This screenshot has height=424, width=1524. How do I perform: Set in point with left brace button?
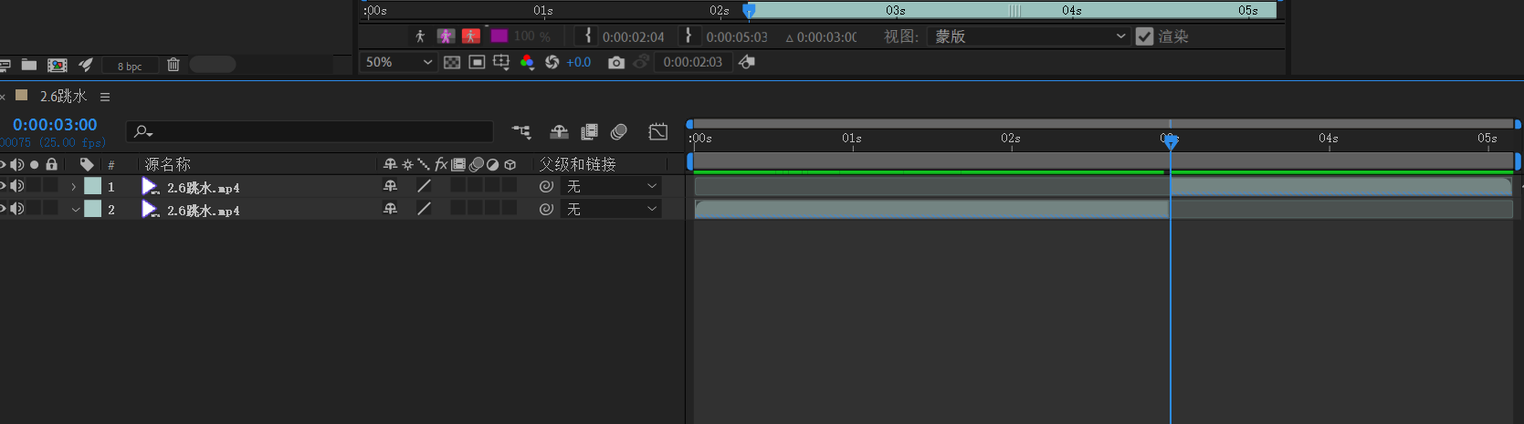[588, 36]
